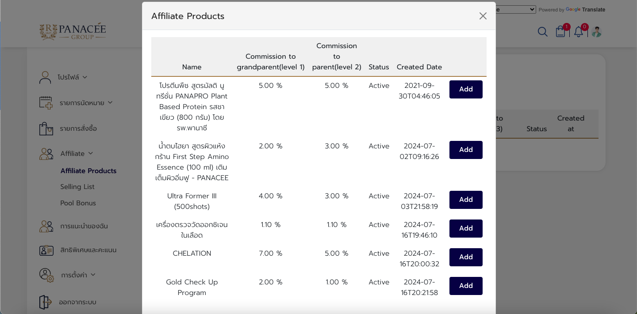The height and width of the screenshot is (314, 637).
Task: Click the Created at header in background table
Action: pos(571,124)
